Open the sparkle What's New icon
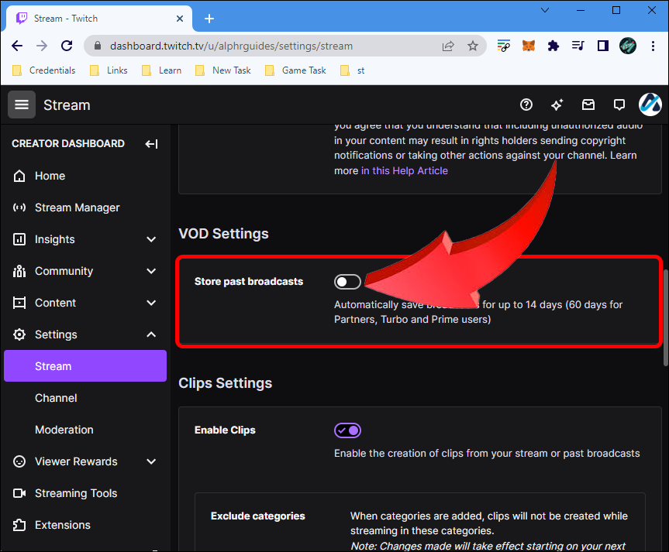This screenshot has height=552, width=669. tap(557, 105)
